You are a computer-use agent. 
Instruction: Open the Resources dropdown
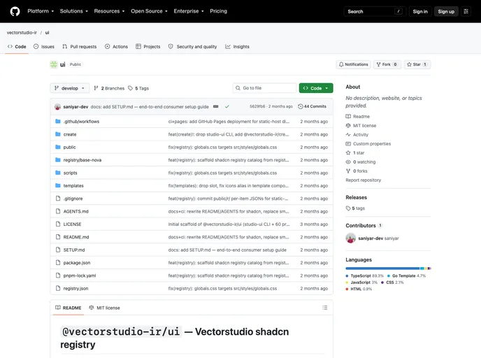tap(109, 11)
